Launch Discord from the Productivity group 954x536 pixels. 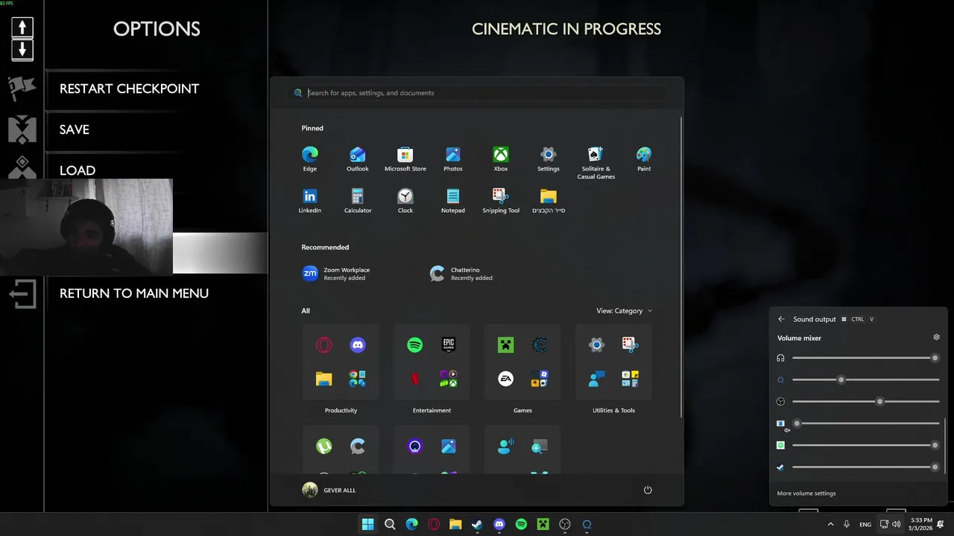(x=358, y=345)
